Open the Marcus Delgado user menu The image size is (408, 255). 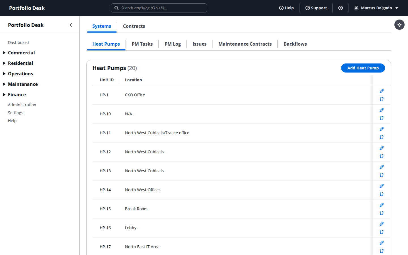coord(376,8)
